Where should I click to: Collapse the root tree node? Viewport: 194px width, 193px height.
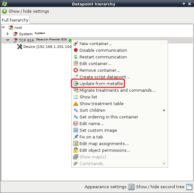pos(4,27)
